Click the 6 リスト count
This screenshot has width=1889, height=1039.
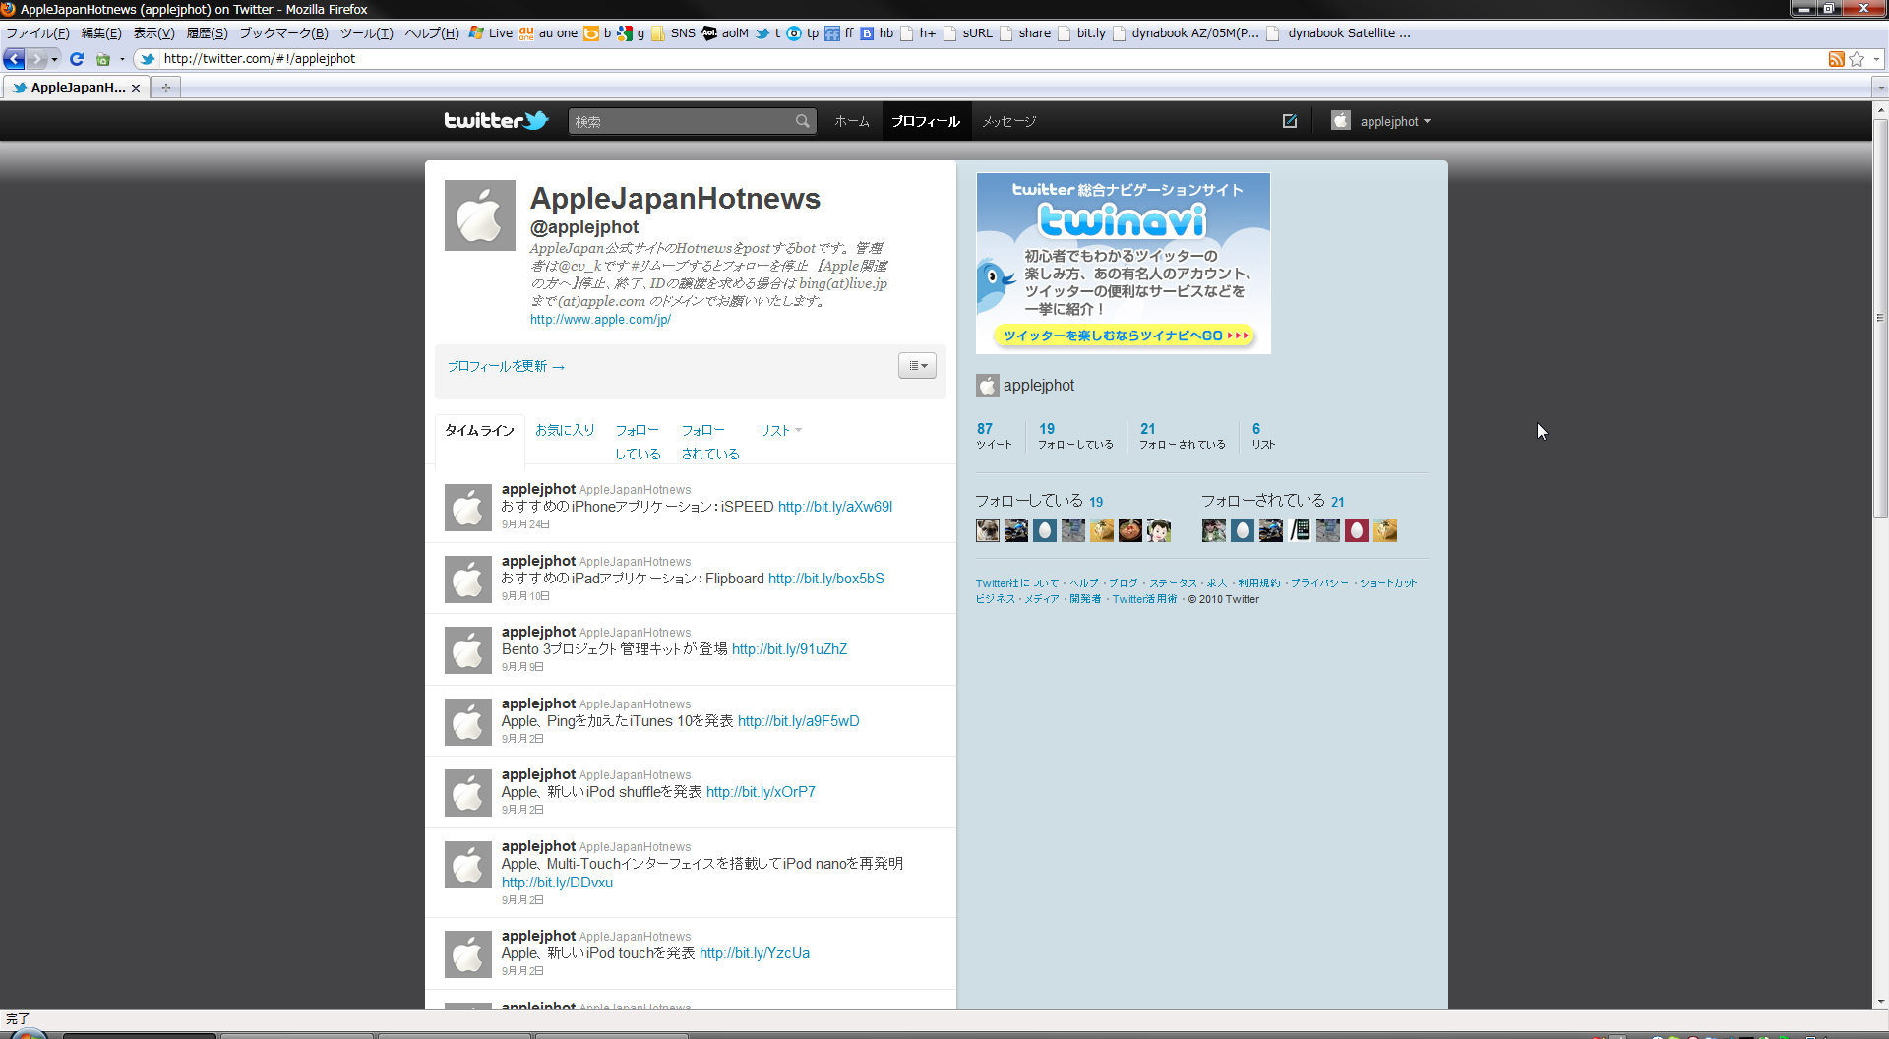point(1263,436)
